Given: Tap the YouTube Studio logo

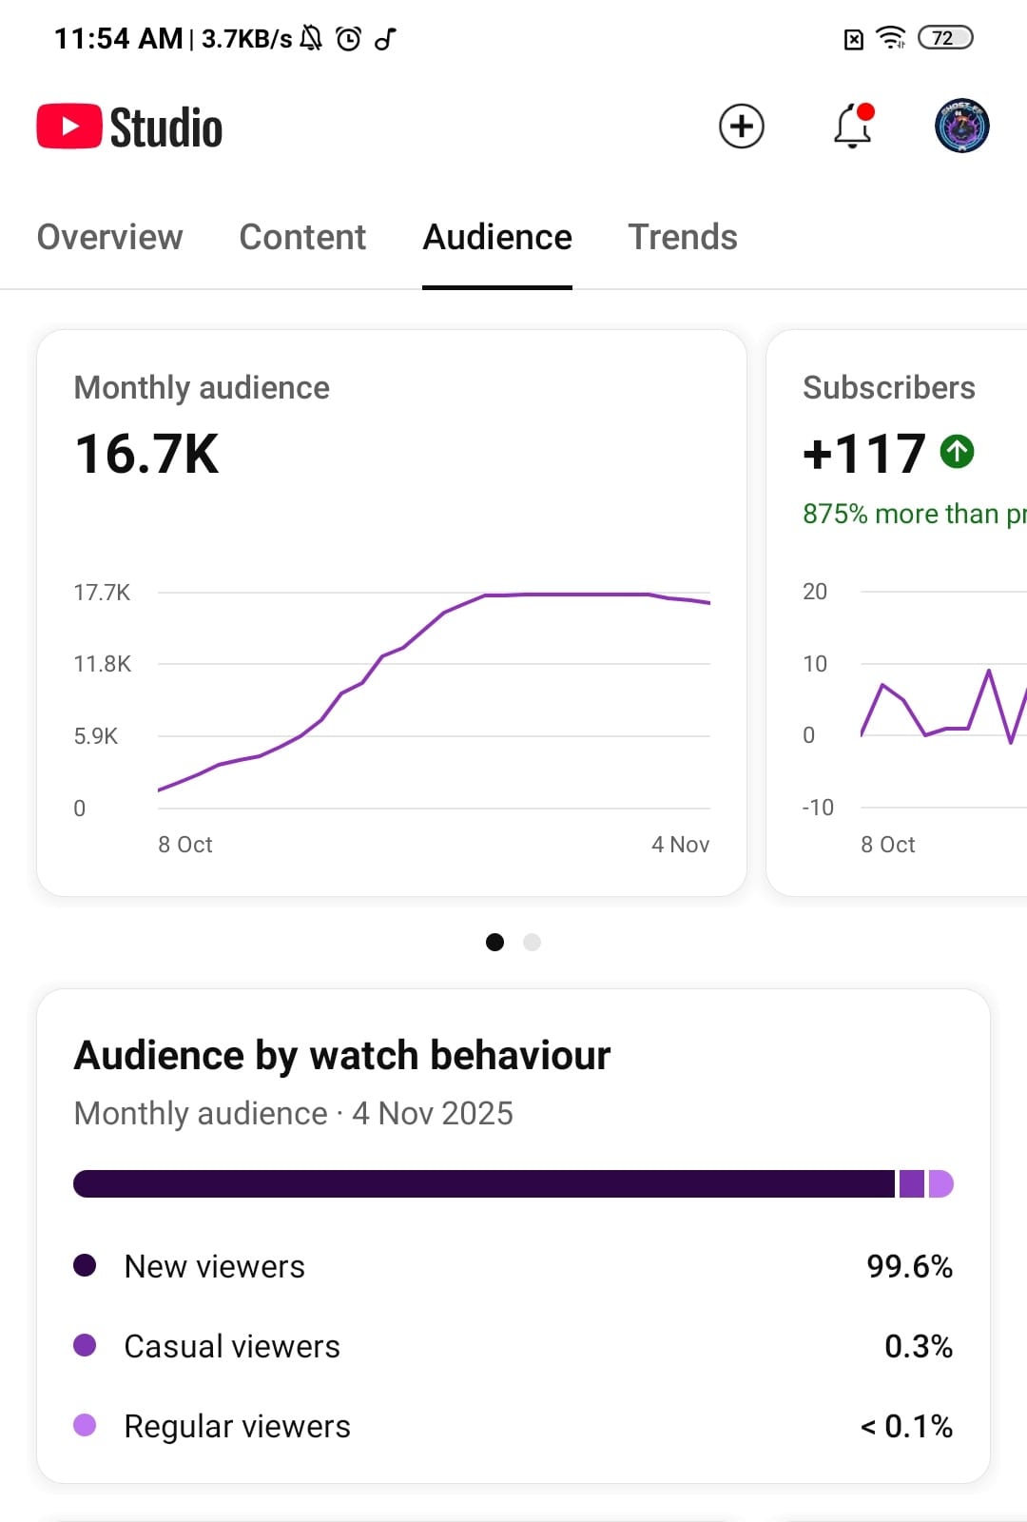Looking at the screenshot, I should point(129,127).
